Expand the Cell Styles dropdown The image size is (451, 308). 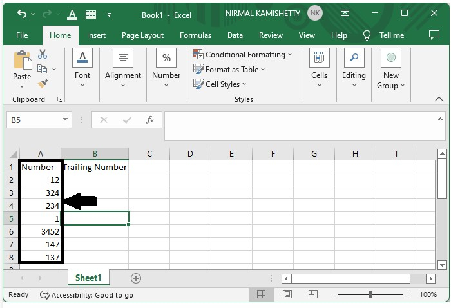coord(245,84)
